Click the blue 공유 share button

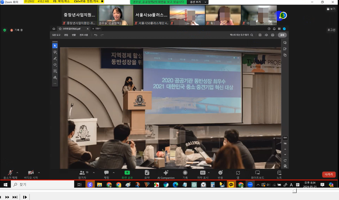pyautogui.click(x=282, y=35)
